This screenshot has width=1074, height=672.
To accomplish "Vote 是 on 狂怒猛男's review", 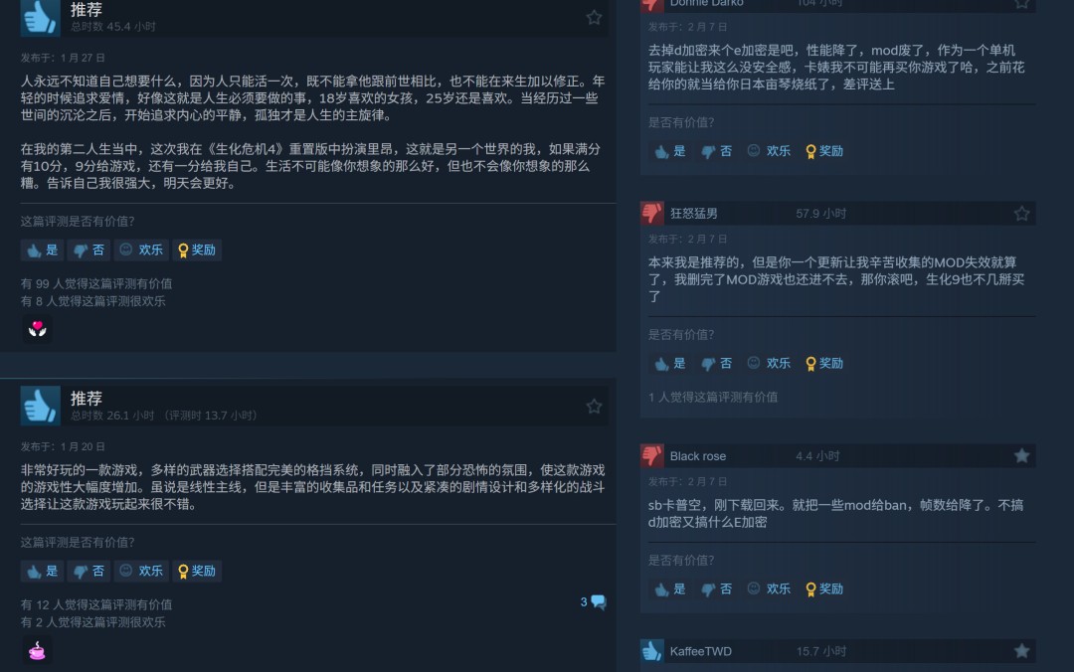I will coord(670,363).
